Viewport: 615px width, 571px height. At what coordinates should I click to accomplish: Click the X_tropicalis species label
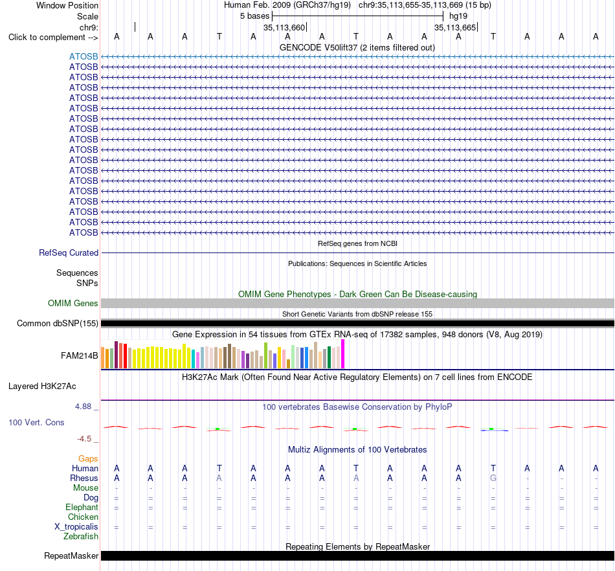click(76, 527)
